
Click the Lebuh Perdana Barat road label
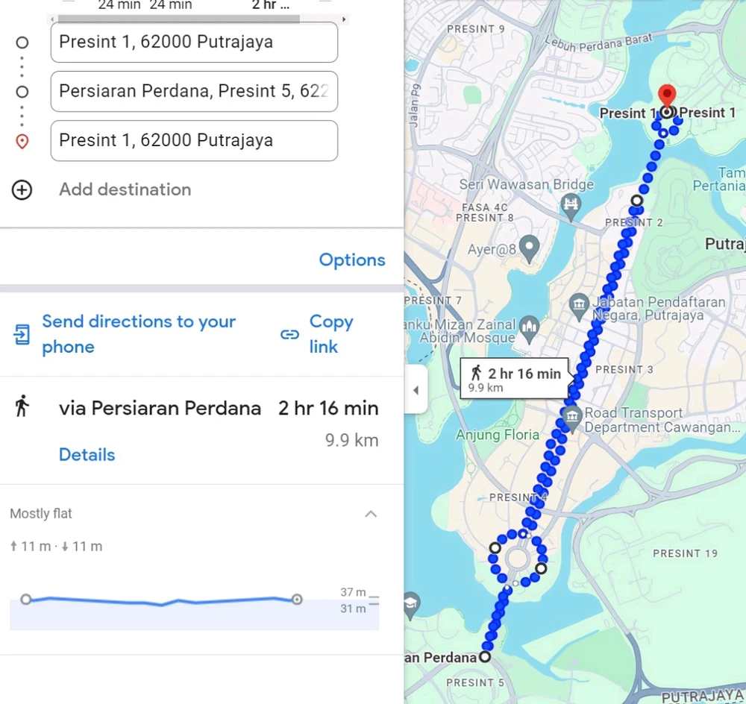point(598,44)
